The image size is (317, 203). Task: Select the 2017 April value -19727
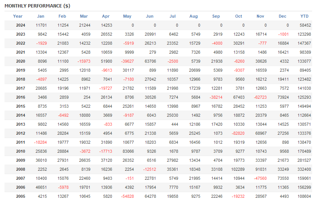point(105,88)
